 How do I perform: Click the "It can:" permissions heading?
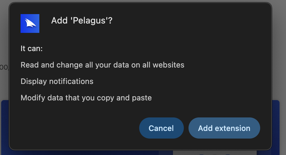point(32,48)
